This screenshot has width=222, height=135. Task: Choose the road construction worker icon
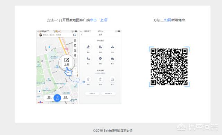tap(88, 58)
